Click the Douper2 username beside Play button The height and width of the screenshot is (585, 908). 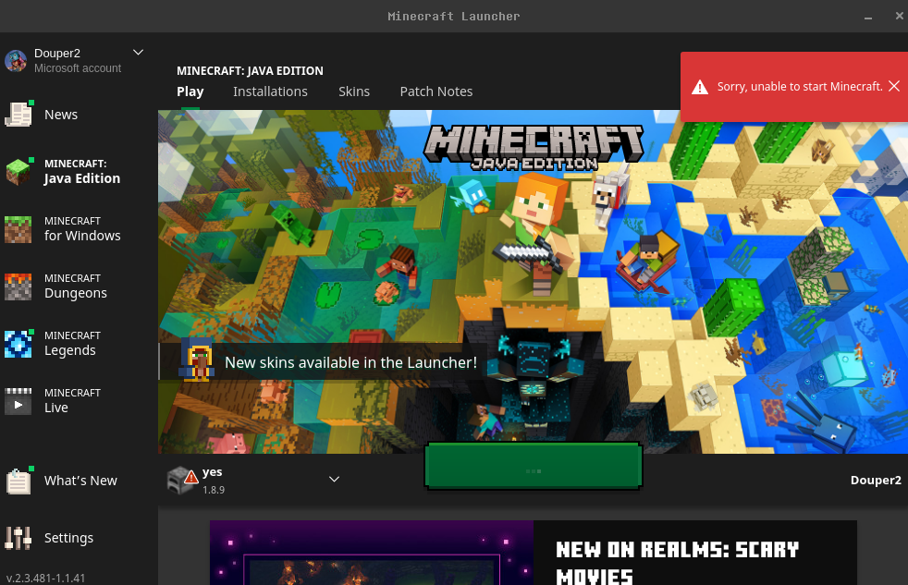(x=876, y=480)
